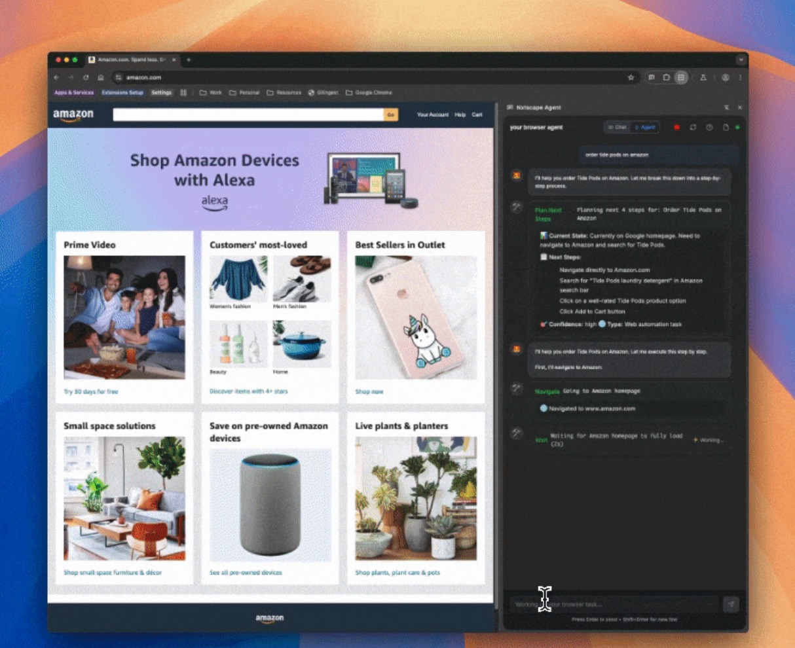Click the send arrow button in agent panel
The height and width of the screenshot is (648, 795).
point(731,604)
